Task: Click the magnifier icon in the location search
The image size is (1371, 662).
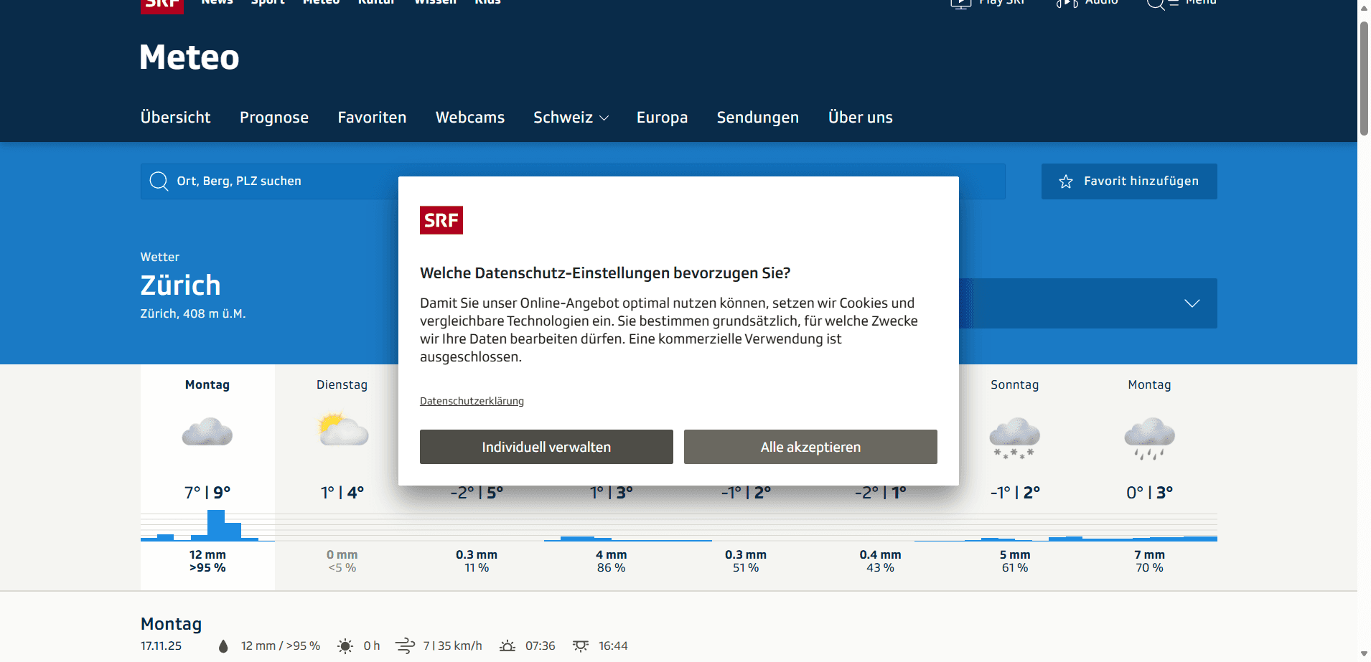Action: point(159,181)
